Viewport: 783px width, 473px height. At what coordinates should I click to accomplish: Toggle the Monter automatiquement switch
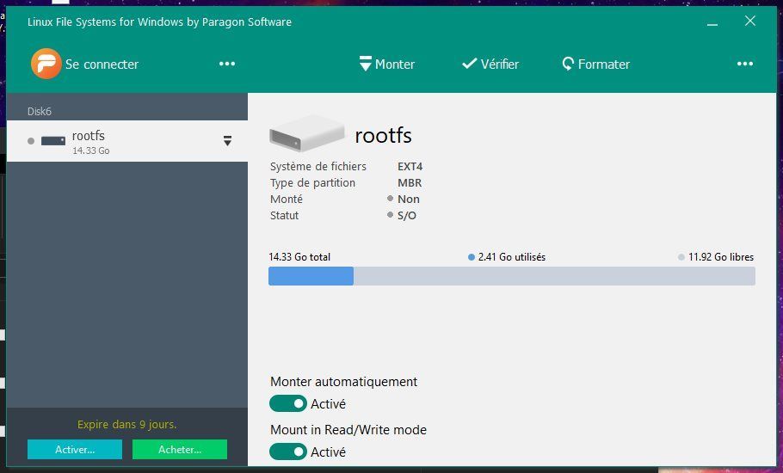click(x=288, y=403)
